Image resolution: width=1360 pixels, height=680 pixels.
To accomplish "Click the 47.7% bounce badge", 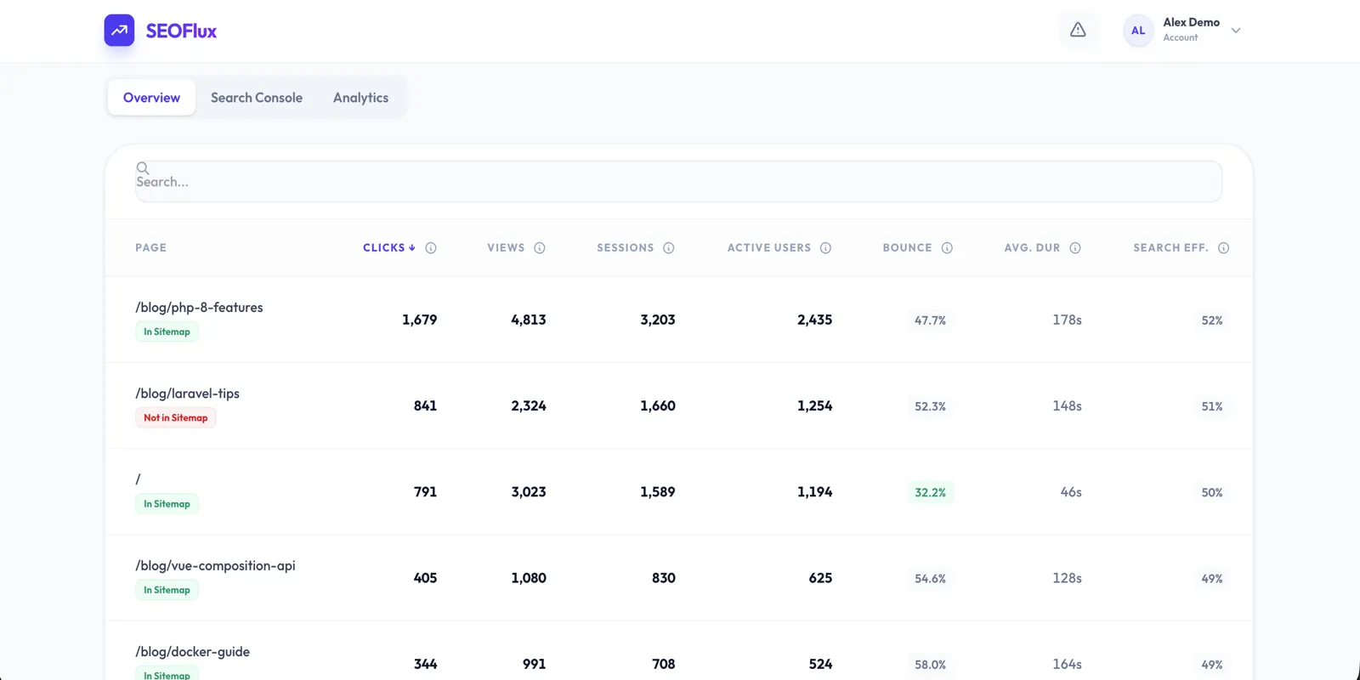I will coord(930,320).
